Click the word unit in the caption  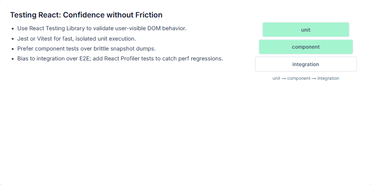click(x=276, y=78)
